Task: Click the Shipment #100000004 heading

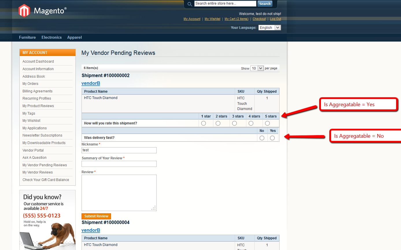Action: 106,223
